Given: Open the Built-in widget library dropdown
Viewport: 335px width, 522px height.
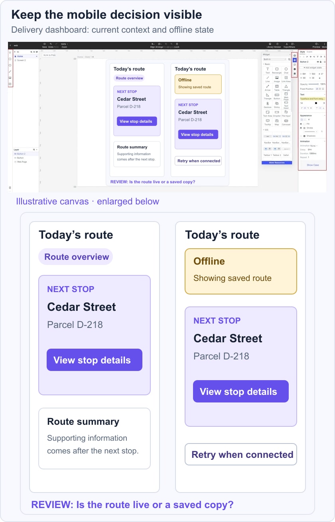Looking at the screenshot, I should (x=274, y=59).
